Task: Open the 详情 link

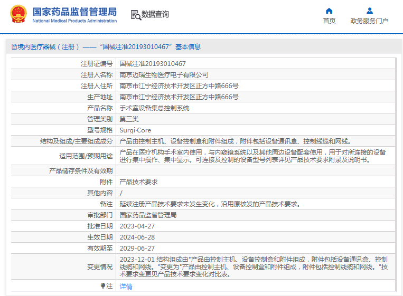Action: coord(126,287)
